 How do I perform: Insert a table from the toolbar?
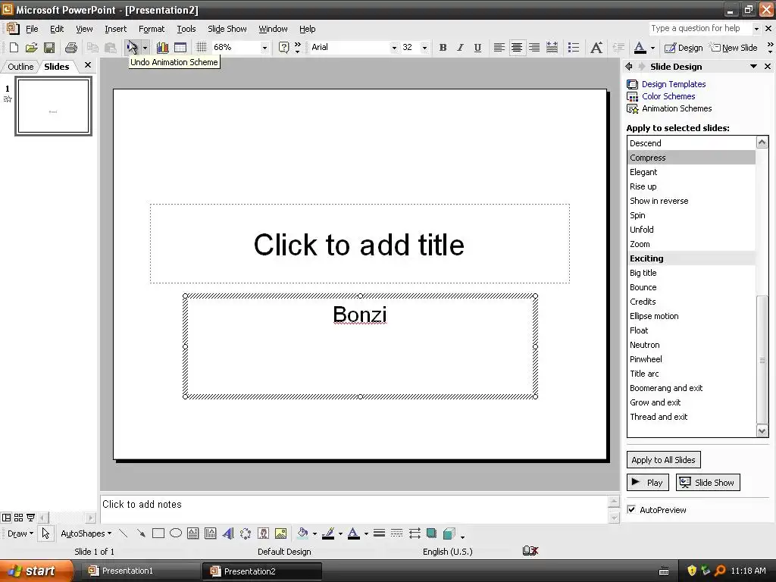click(x=180, y=48)
